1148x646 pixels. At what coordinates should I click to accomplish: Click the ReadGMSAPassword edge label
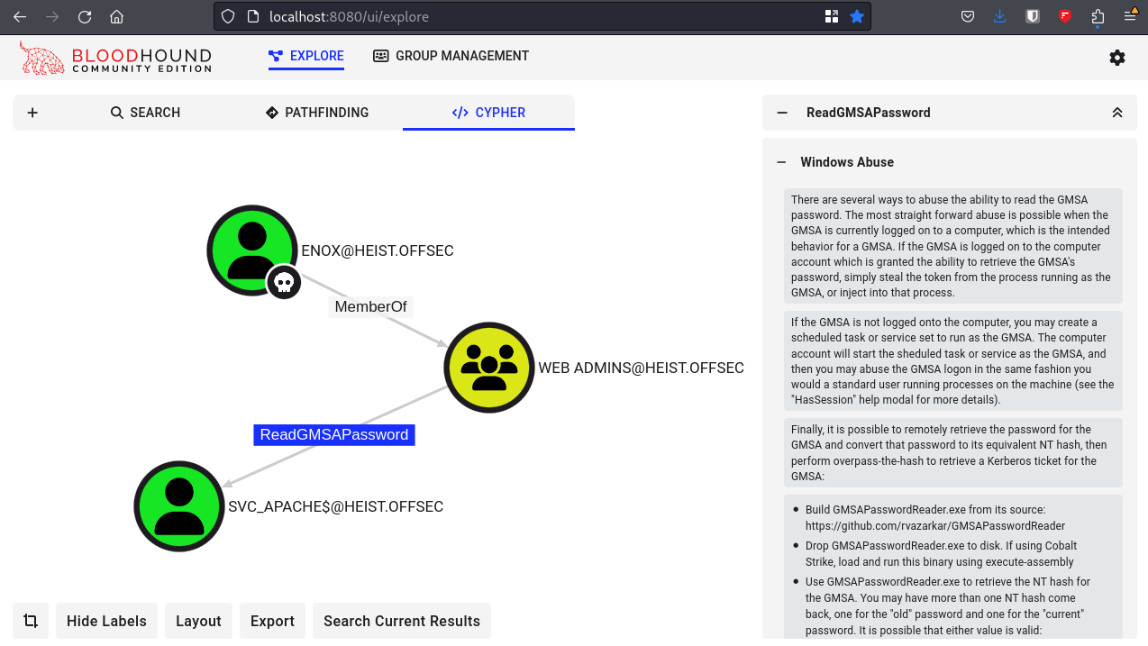333,435
